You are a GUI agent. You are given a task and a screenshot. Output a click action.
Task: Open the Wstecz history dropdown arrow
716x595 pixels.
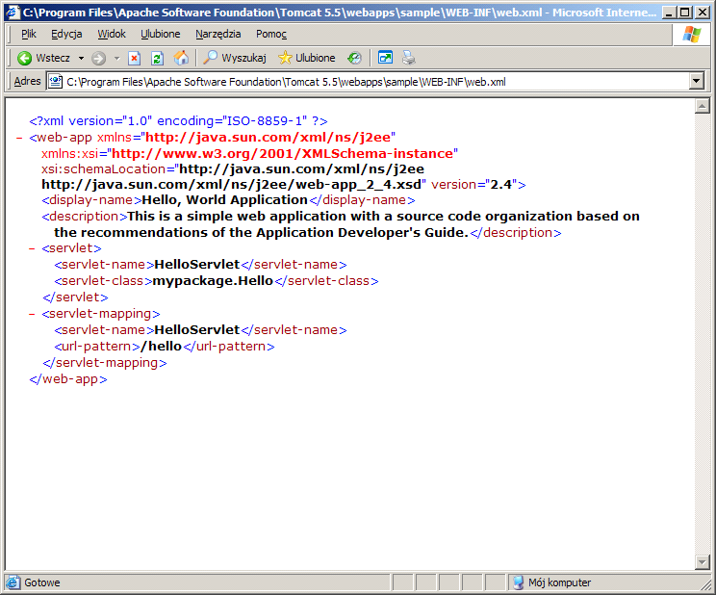(x=81, y=58)
